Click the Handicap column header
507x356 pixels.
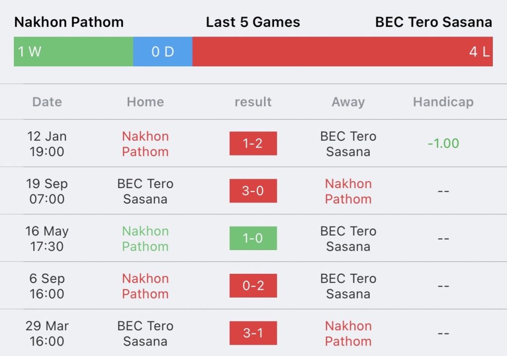443,102
